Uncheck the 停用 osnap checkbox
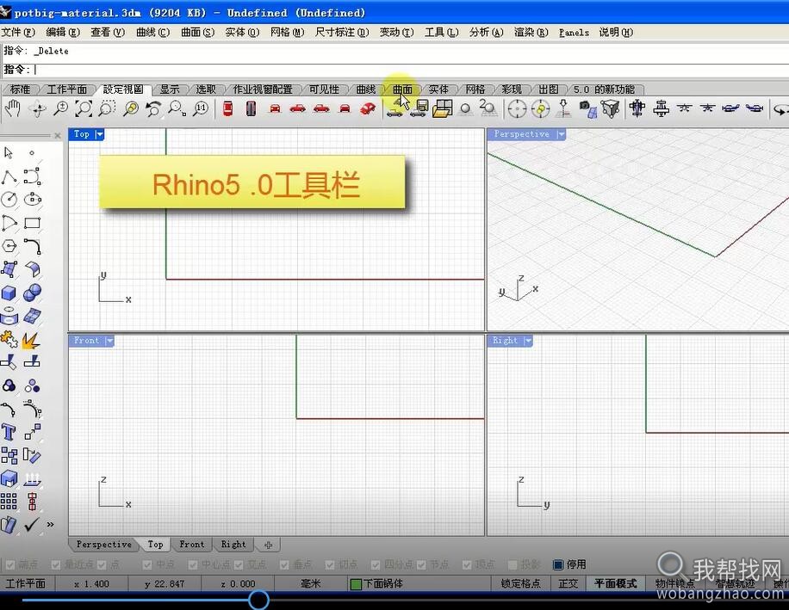 click(558, 564)
